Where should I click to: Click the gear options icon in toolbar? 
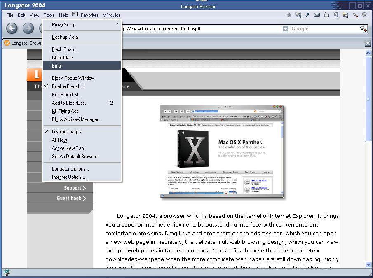[289, 15]
